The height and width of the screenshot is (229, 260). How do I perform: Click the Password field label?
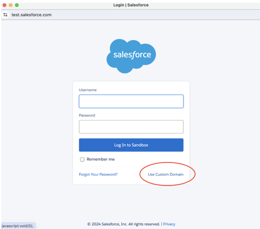87,115
